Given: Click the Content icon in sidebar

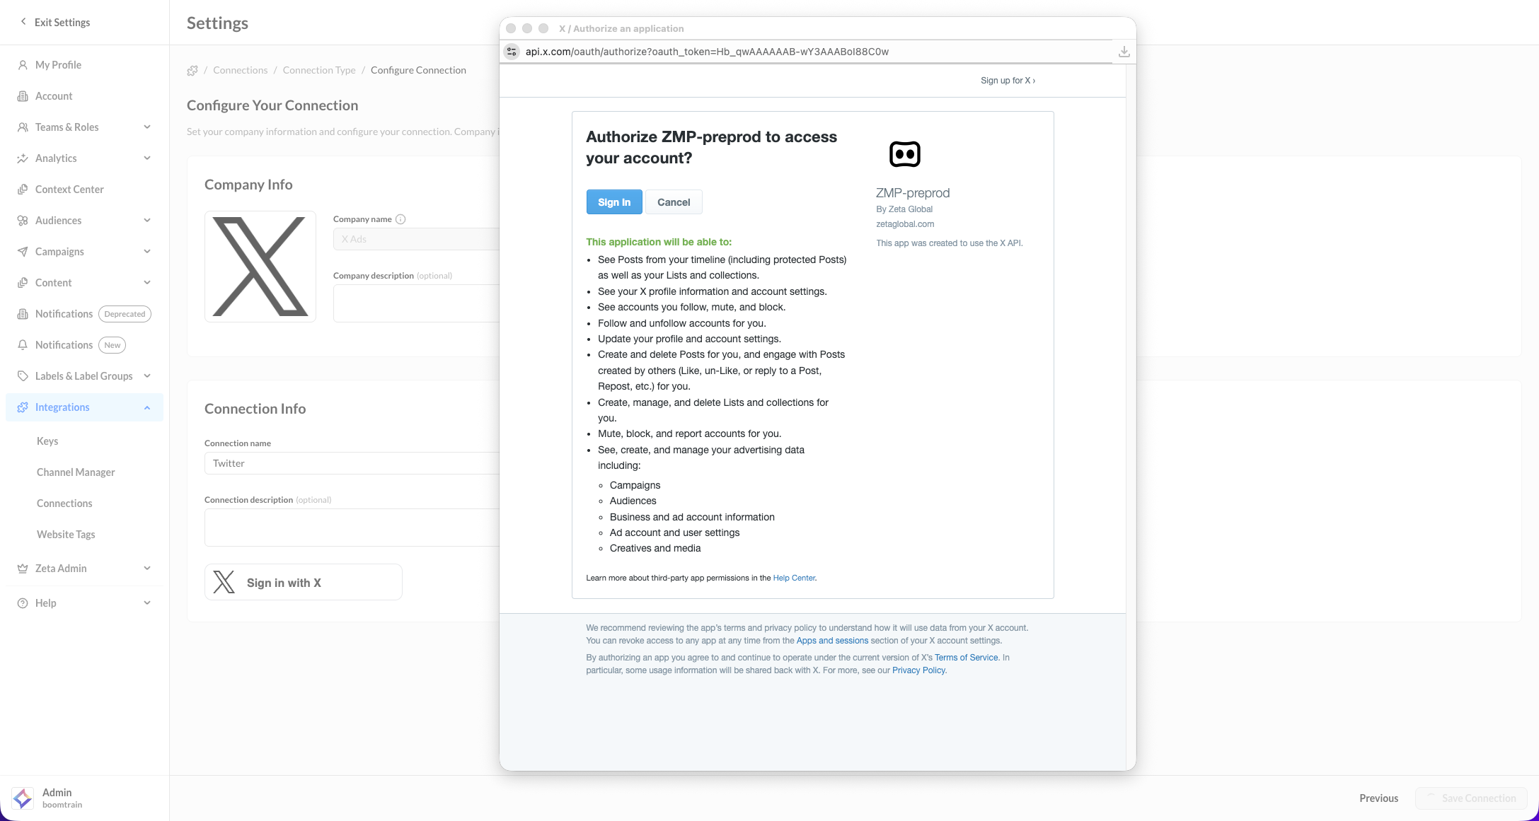Looking at the screenshot, I should click(x=23, y=283).
